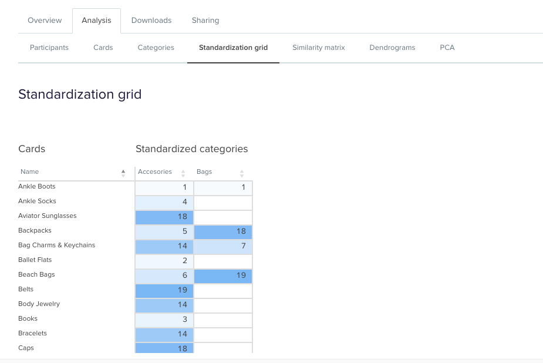Open the Similarity matrix sub-tab
The image size is (543, 363).
(x=319, y=48)
